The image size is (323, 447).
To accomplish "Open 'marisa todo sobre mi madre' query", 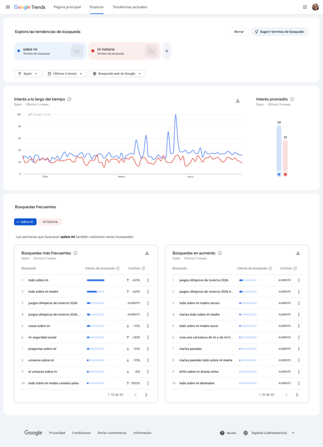I will tap(199, 314).
